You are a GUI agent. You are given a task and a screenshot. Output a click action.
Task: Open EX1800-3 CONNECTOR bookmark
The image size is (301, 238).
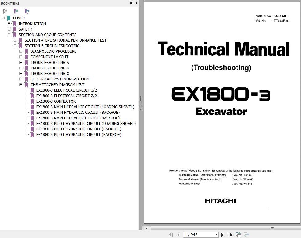(56, 101)
